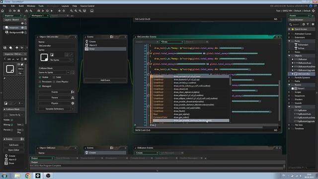Toggle visibility of Instances layer
318x179 pixels.
point(22,28)
